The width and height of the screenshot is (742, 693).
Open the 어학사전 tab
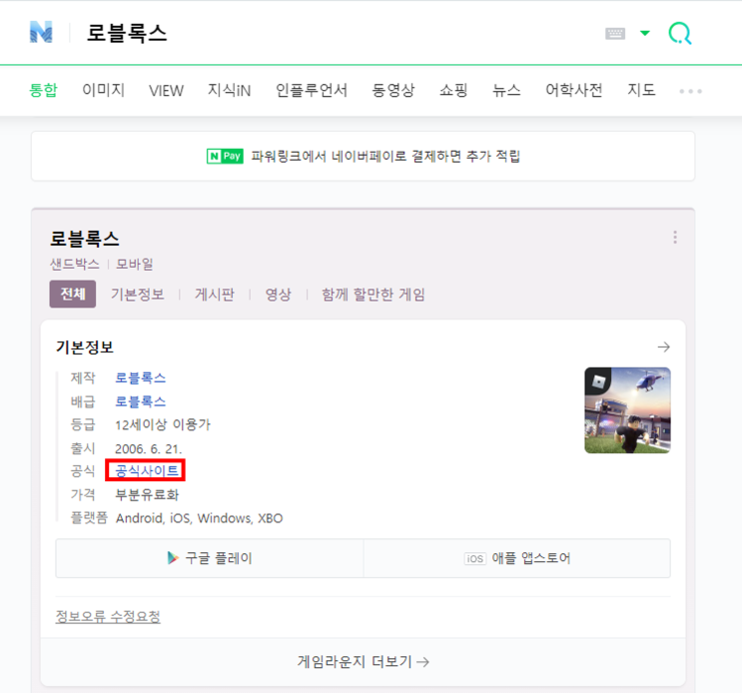point(573,90)
